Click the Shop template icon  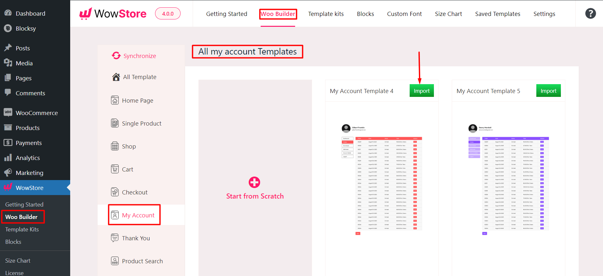[115, 146]
